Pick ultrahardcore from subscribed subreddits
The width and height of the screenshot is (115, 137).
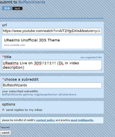(x=67, y=94)
